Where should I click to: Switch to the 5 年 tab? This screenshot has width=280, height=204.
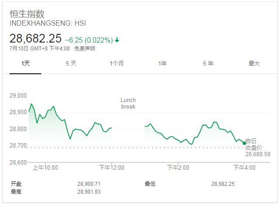[x=208, y=63]
